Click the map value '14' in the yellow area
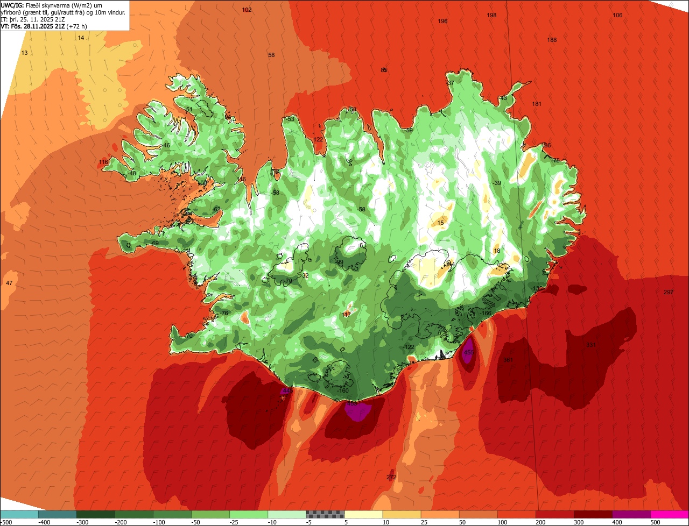This screenshot has width=689, height=526. 81,38
